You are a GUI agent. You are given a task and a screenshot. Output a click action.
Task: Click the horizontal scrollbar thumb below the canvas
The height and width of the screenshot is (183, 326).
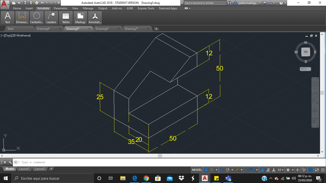[x=160, y=156]
